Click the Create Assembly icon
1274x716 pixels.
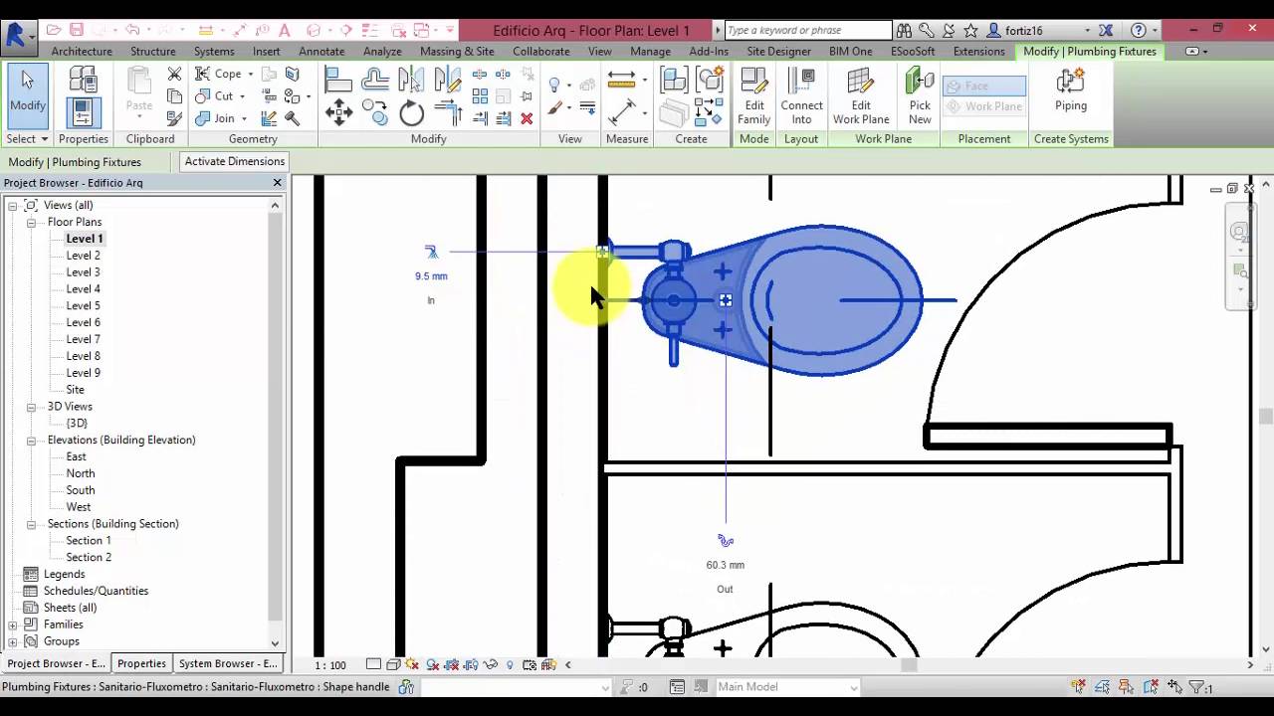click(675, 80)
